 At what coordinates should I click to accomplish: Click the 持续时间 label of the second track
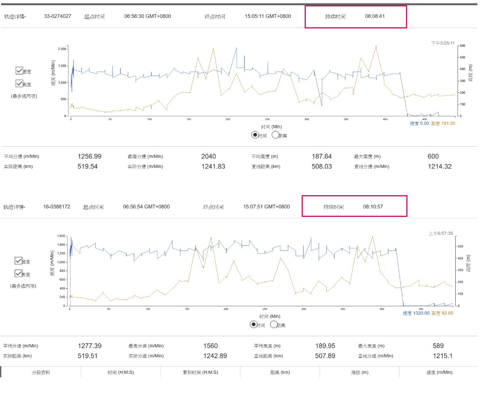[x=333, y=207]
